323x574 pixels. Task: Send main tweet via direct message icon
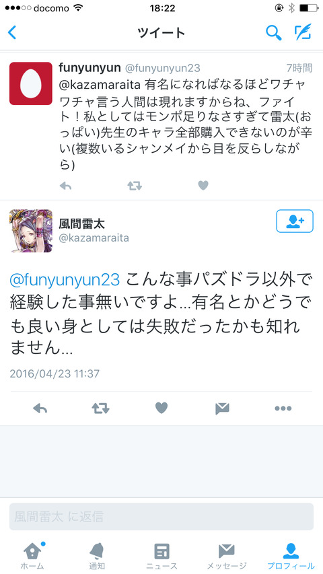(222, 408)
